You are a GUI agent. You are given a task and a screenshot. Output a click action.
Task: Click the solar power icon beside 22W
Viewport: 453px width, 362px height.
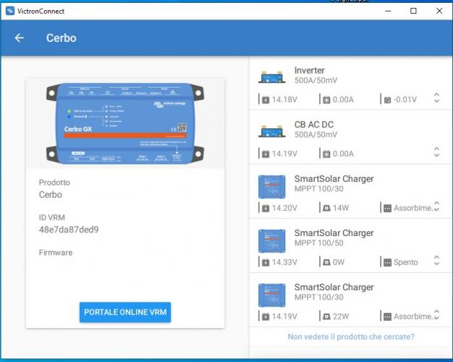point(326,316)
